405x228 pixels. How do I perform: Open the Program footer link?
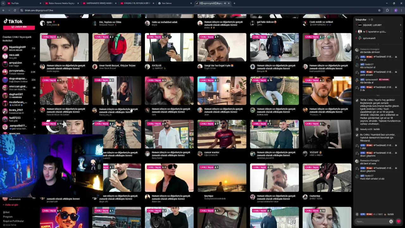[x=8, y=217]
